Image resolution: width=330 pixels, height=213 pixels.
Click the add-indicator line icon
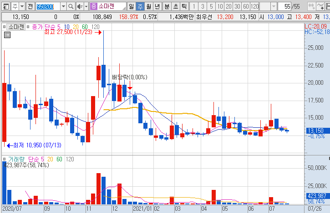click(320, 6)
